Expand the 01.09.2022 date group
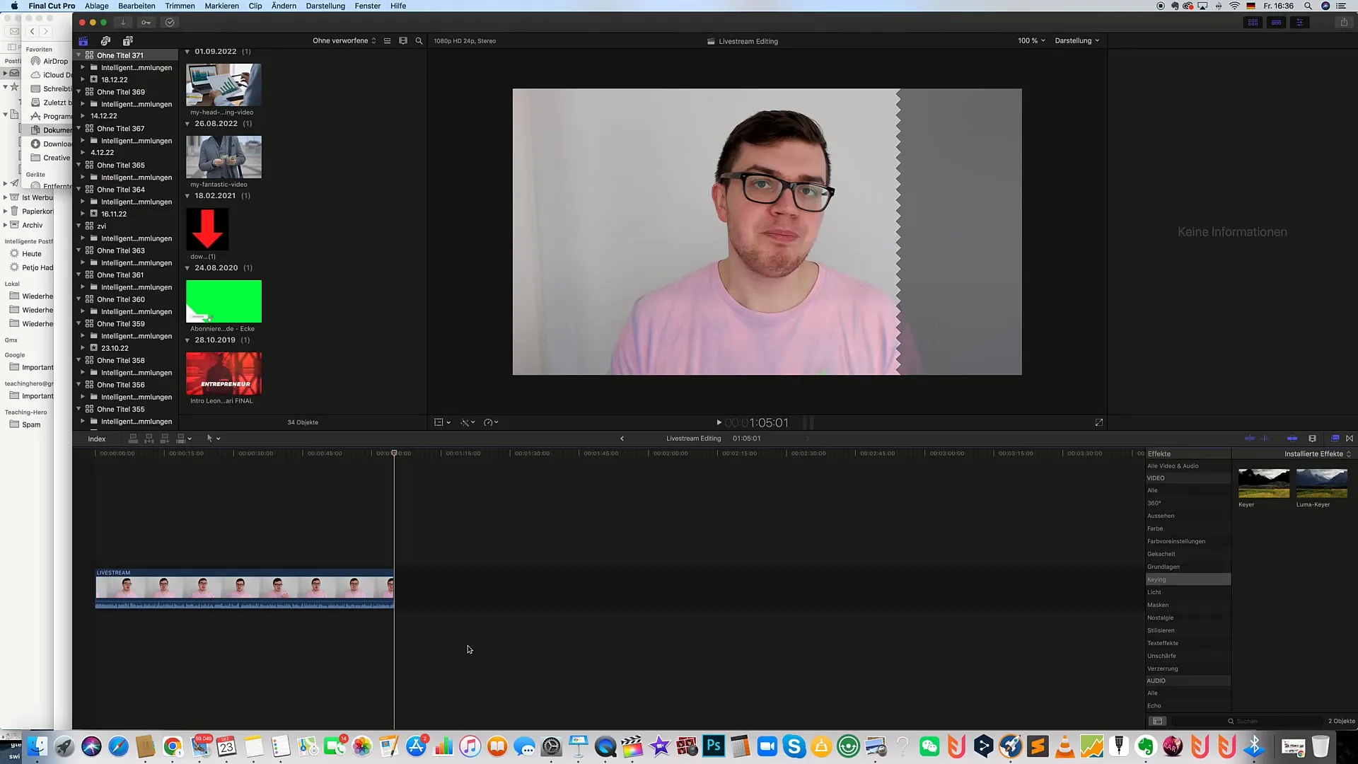The height and width of the screenshot is (764, 1358). tap(187, 52)
